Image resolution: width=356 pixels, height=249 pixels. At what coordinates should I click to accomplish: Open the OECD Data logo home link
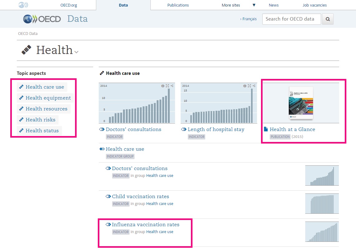tap(55, 19)
